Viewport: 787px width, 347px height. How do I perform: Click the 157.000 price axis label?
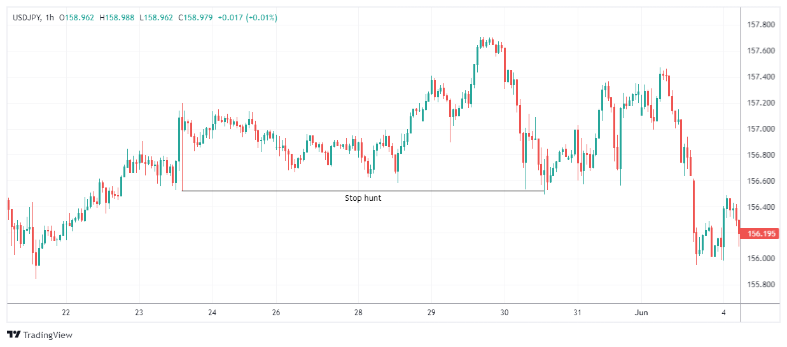pyautogui.click(x=760, y=129)
